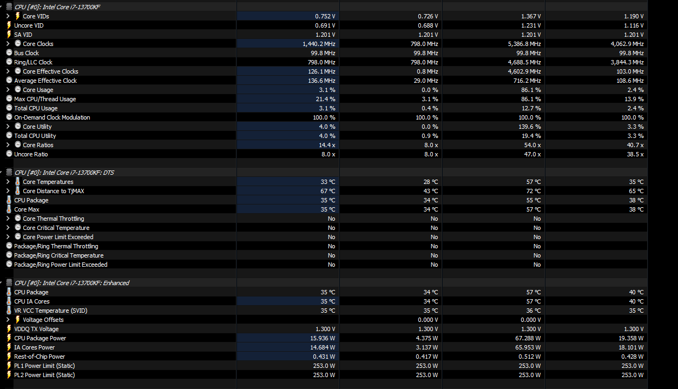Viewport: 678px width, 389px height.
Task: Click the Core Max thermometer icon
Action: [9, 209]
